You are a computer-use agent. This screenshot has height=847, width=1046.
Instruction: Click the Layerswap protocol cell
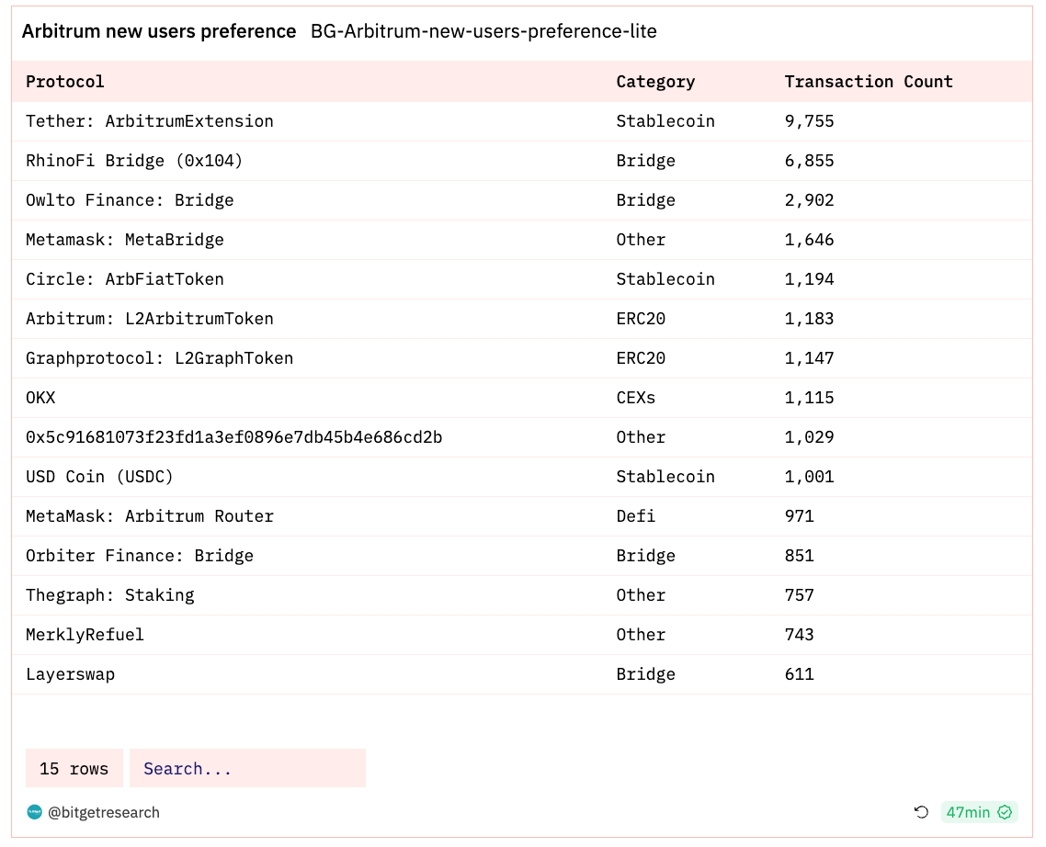[70, 674]
